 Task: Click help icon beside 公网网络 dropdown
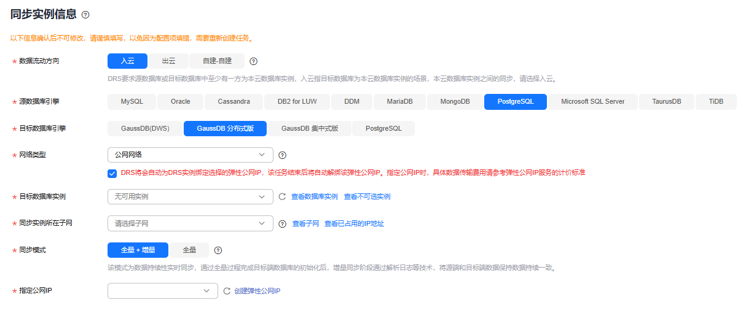pyautogui.click(x=282, y=155)
